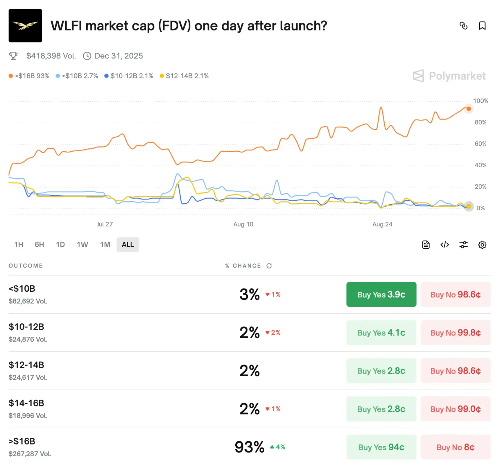Select the ALL time range
This screenshot has width=502, height=470.
pos(128,245)
